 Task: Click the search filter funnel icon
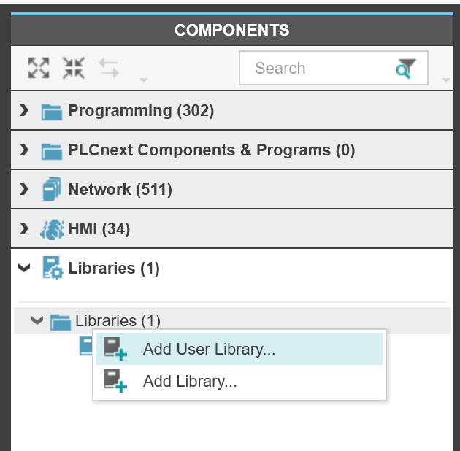(406, 69)
